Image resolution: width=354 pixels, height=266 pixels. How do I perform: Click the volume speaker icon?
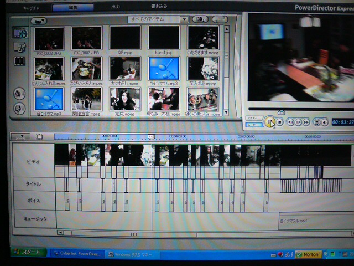click(325, 122)
